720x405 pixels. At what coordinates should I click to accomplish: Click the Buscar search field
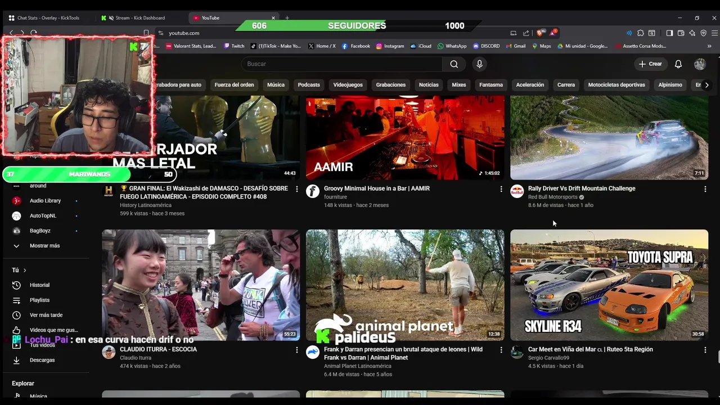(342, 64)
